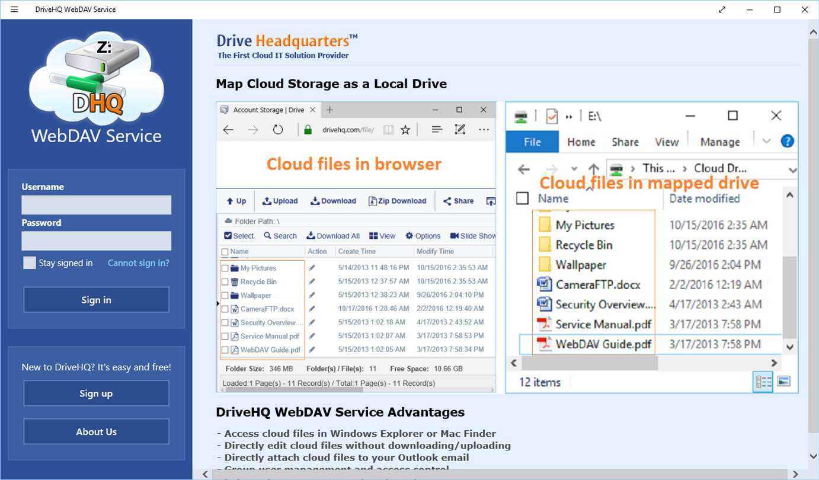819x480 pixels.
Task: Click the blue Help question mark icon
Action: [x=787, y=142]
